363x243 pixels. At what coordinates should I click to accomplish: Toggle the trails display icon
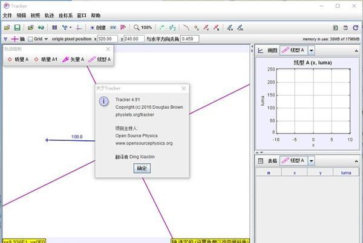(x=162, y=28)
